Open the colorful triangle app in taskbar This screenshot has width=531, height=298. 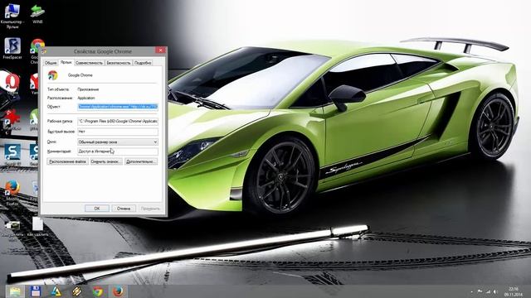point(56,291)
